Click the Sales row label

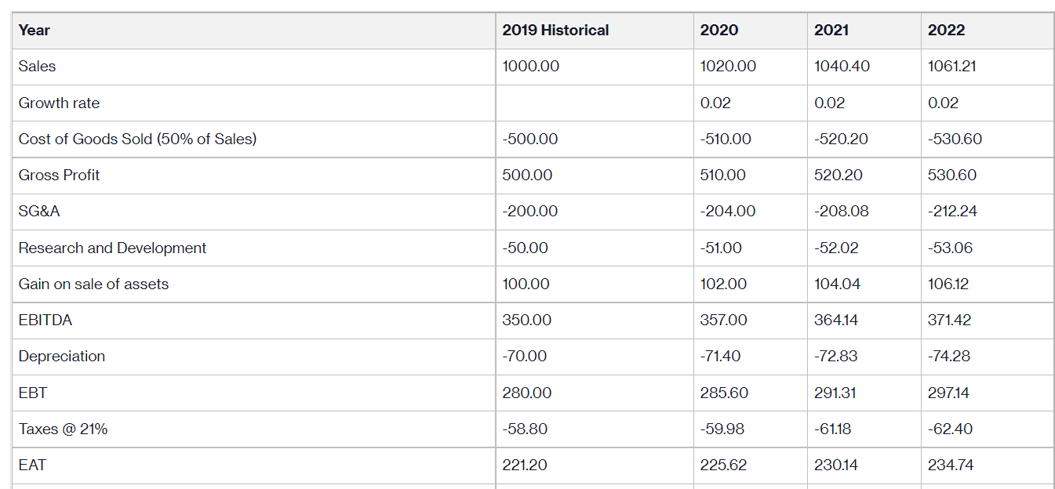click(x=38, y=67)
